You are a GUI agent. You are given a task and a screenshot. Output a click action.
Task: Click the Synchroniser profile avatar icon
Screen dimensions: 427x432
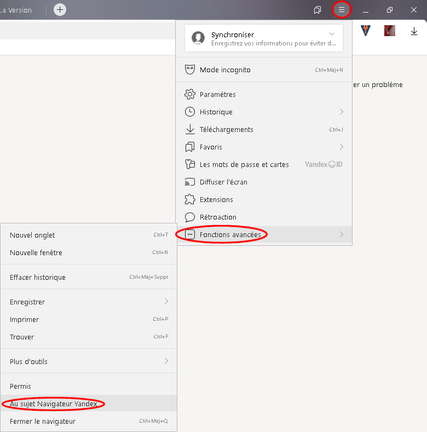[x=198, y=38]
